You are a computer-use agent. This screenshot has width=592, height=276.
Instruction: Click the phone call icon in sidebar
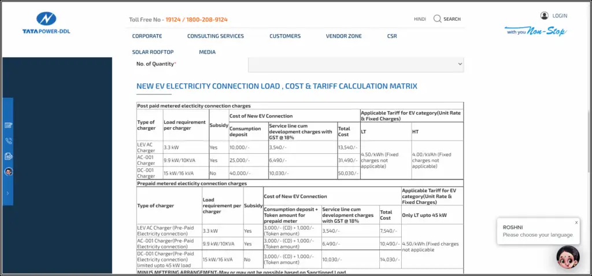click(x=9, y=141)
